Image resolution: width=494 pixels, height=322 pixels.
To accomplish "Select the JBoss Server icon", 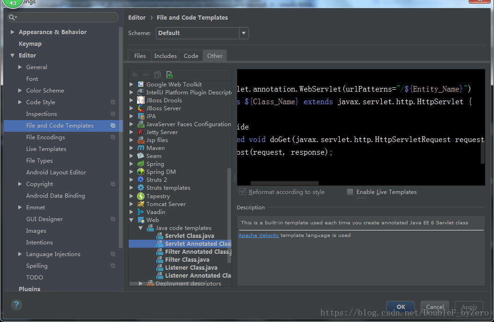I will [x=141, y=108].
